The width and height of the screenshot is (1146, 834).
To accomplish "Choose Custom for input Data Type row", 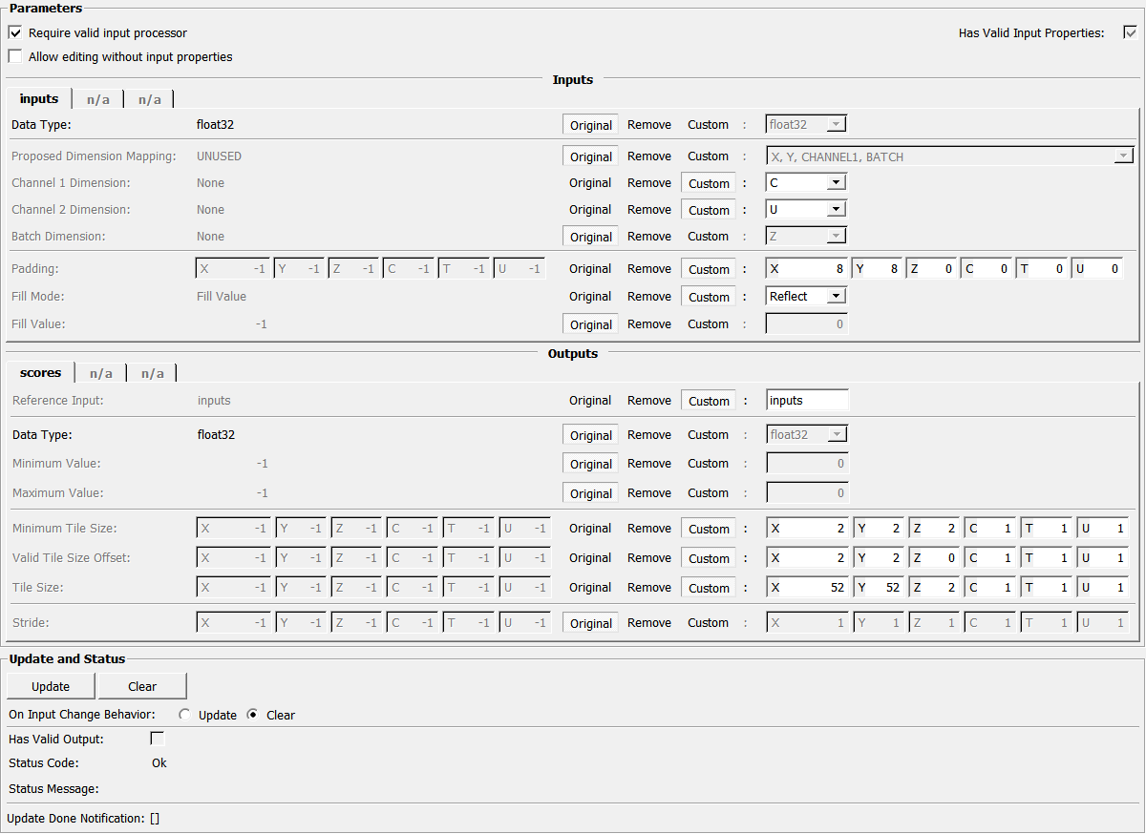I will tap(708, 125).
